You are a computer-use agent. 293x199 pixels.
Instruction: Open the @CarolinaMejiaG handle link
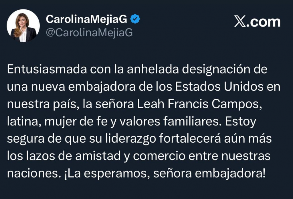[x=89, y=33]
